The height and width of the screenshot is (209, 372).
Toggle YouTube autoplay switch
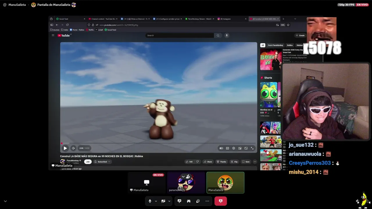tap(221, 148)
